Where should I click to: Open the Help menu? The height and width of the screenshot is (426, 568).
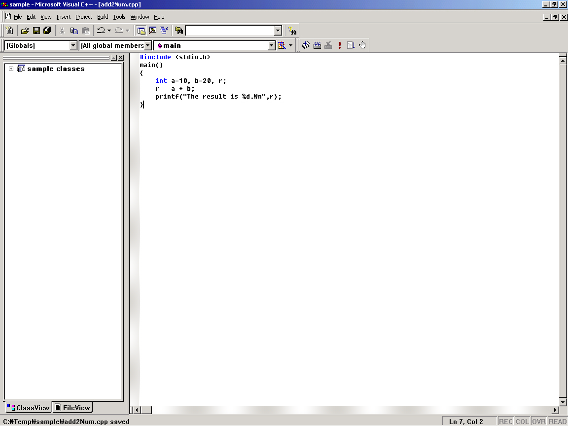[x=159, y=17]
